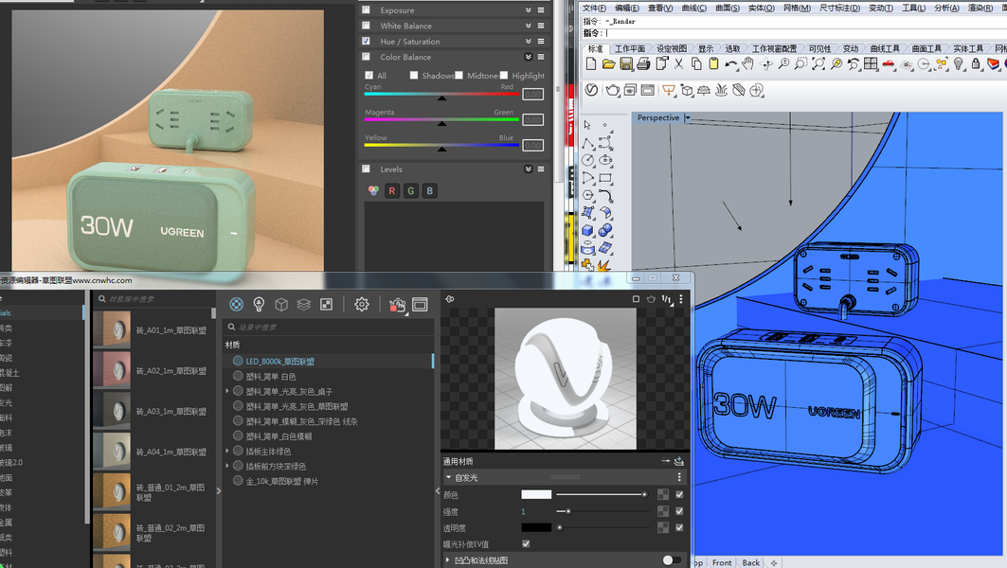This screenshot has width=1007, height=568.
Task: Click the Print icon in Rhino toolbar
Action: [x=643, y=63]
